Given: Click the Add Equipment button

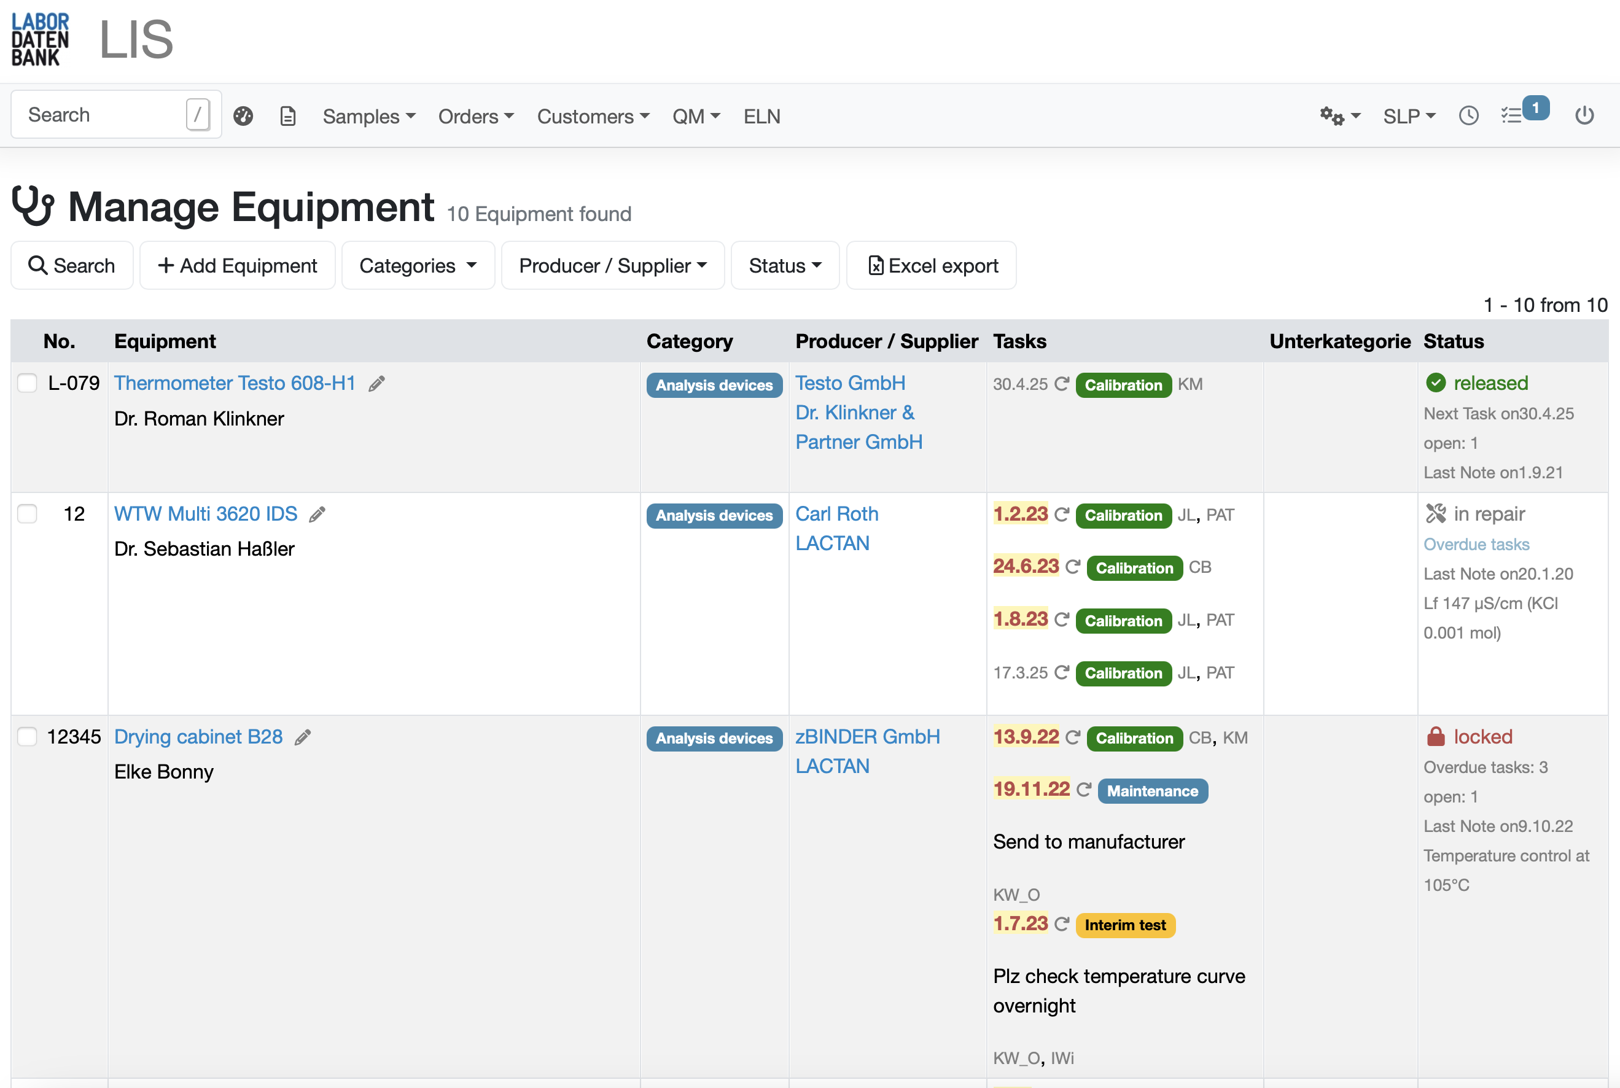Looking at the screenshot, I should pyautogui.click(x=237, y=266).
